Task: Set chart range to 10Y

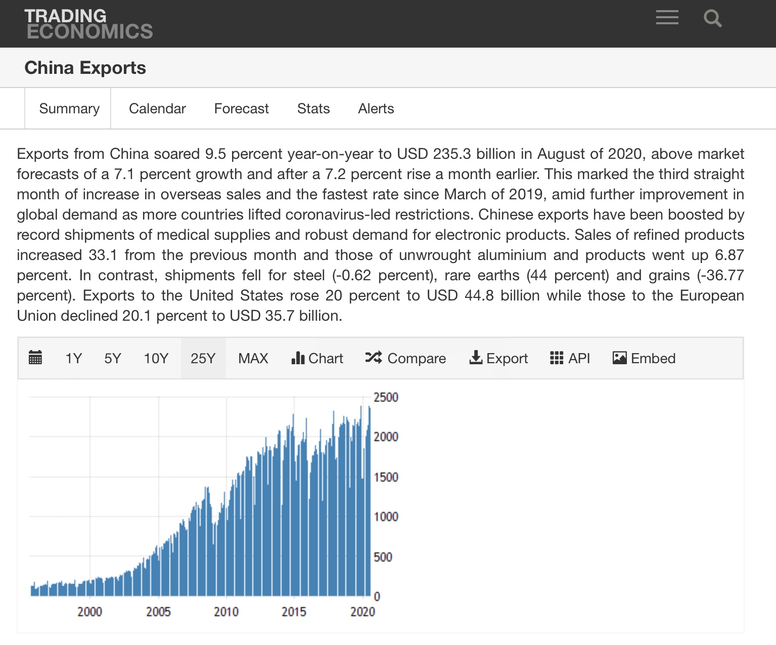Action: pyautogui.click(x=156, y=358)
